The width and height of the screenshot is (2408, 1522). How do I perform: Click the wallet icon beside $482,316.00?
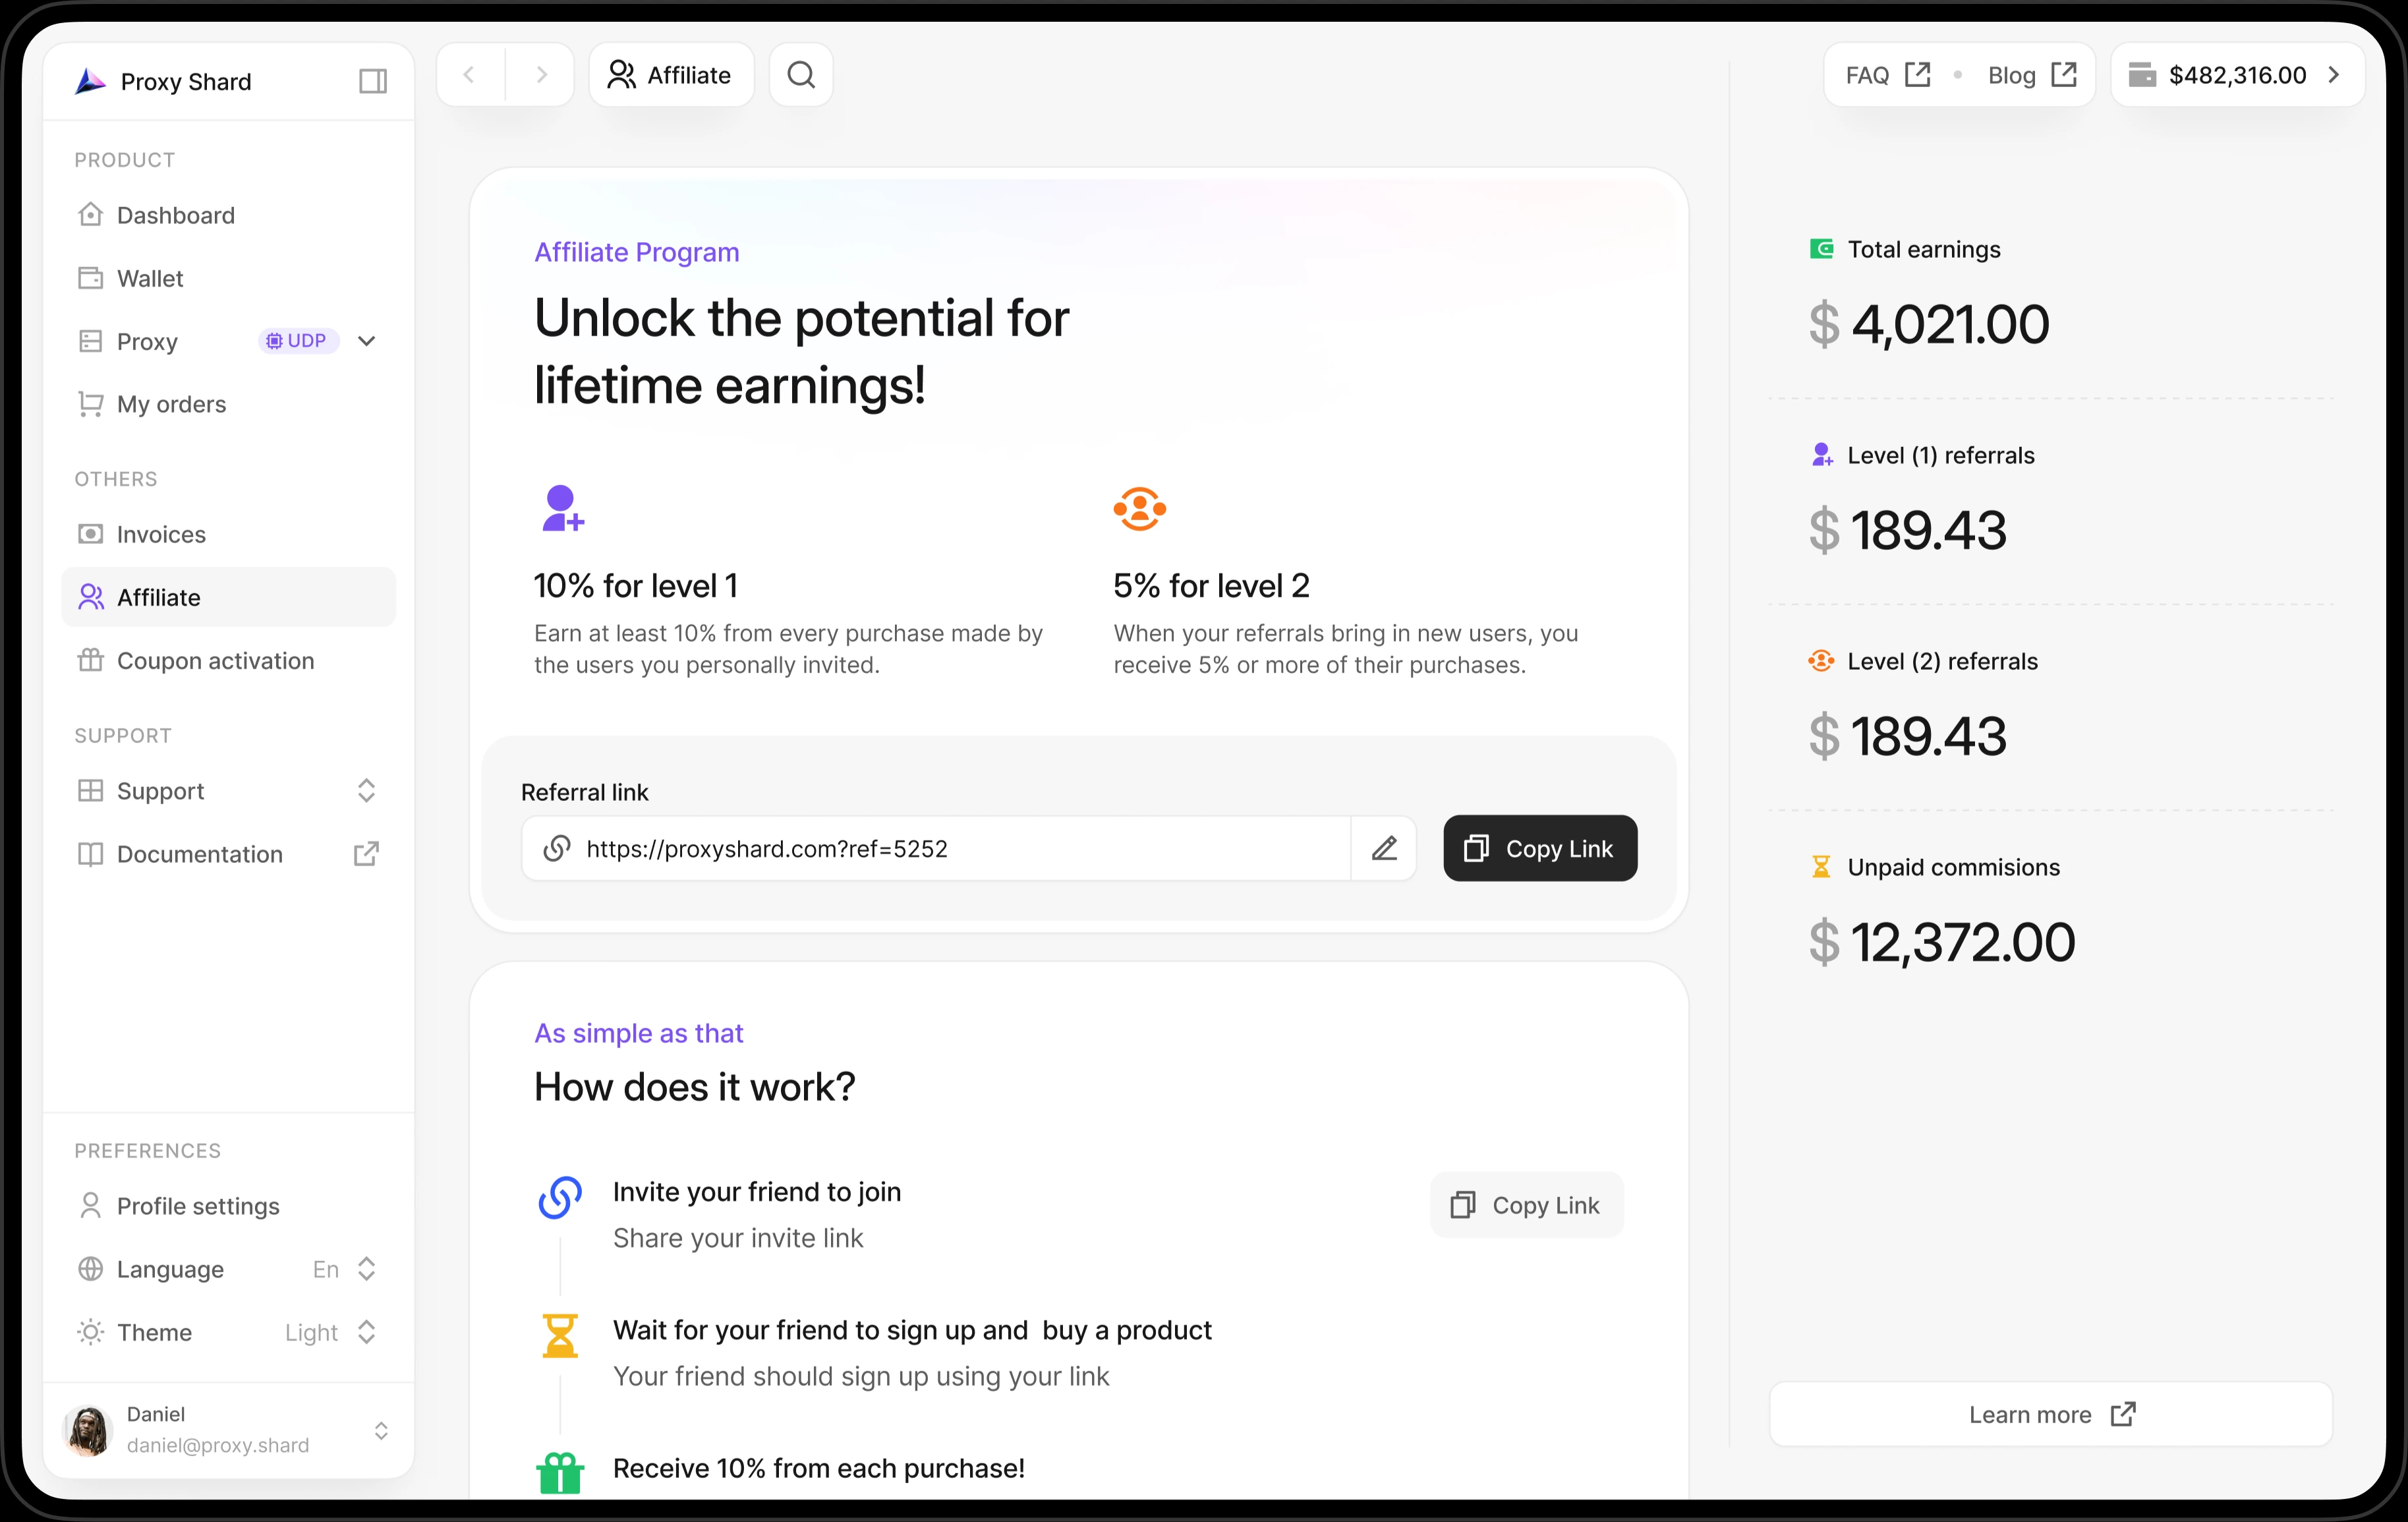coord(2142,75)
